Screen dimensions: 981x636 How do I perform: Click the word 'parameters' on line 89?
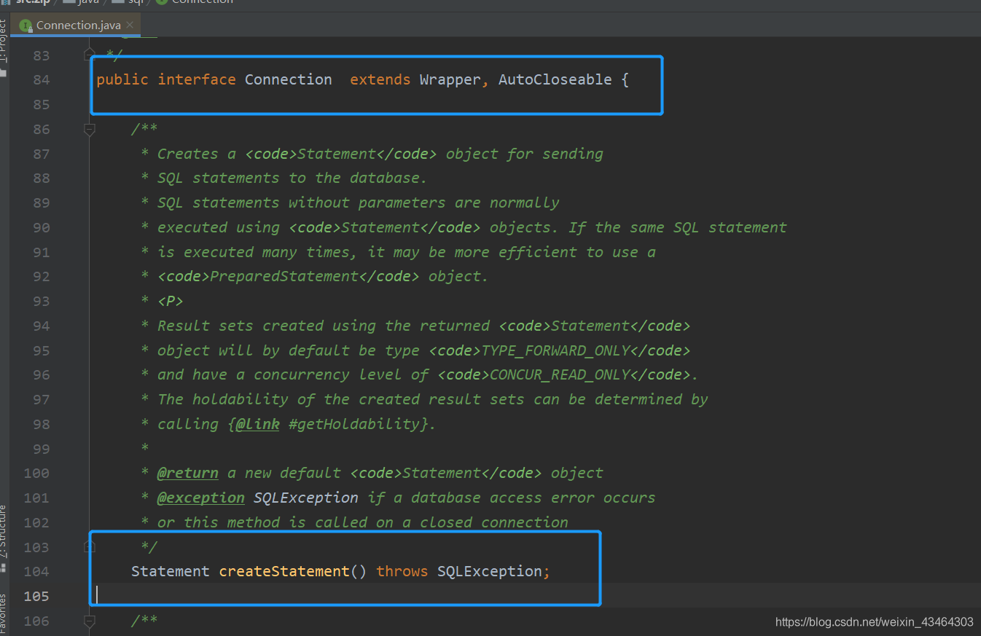pos(402,203)
